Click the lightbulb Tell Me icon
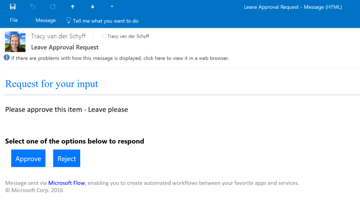Viewport: 360px width, 203px height. click(68, 21)
